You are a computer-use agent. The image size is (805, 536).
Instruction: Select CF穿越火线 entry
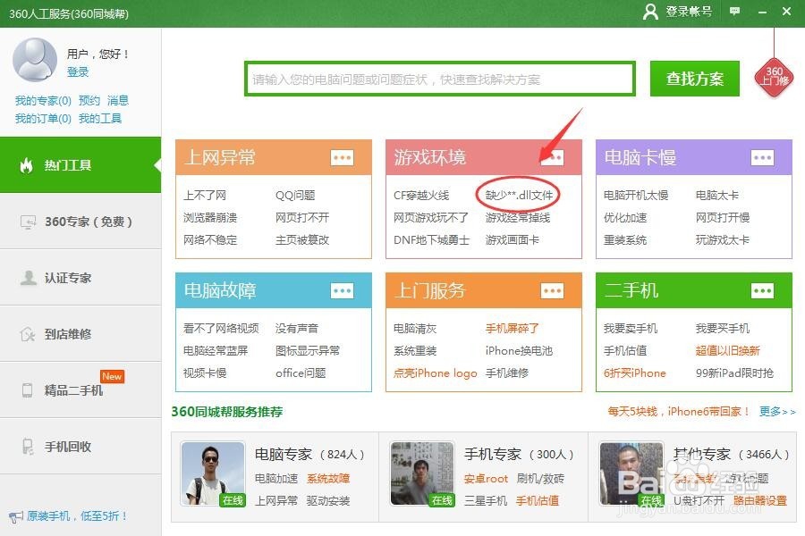coord(421,196)
